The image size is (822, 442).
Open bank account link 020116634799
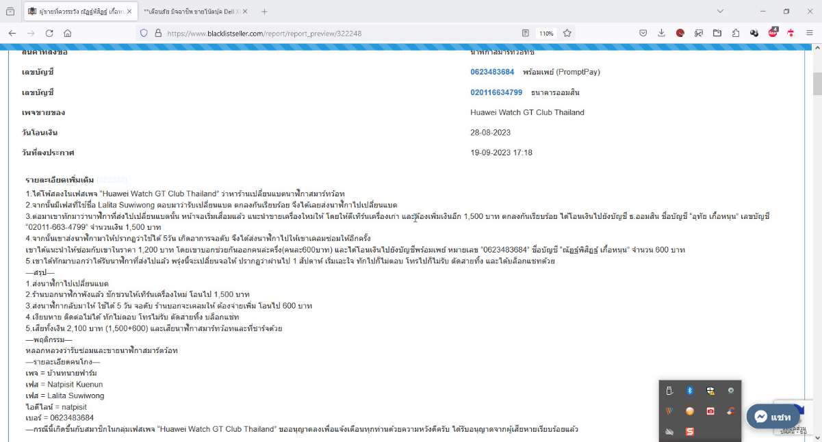click(x=496, y=92)
